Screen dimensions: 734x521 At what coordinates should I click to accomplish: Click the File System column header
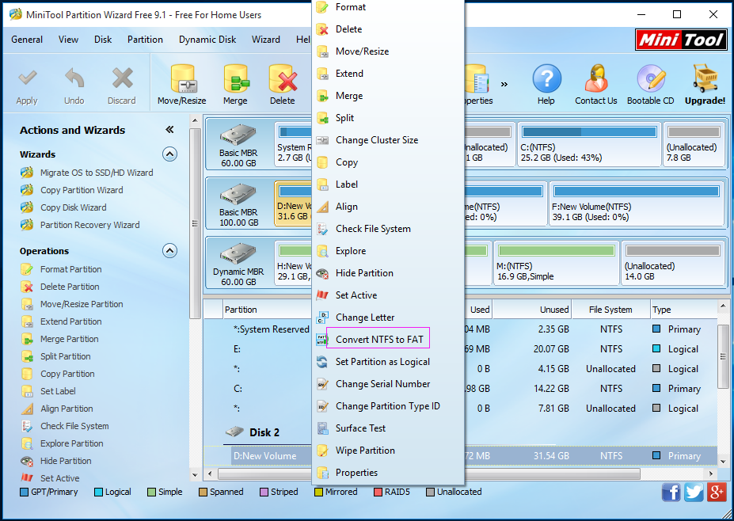610,310
